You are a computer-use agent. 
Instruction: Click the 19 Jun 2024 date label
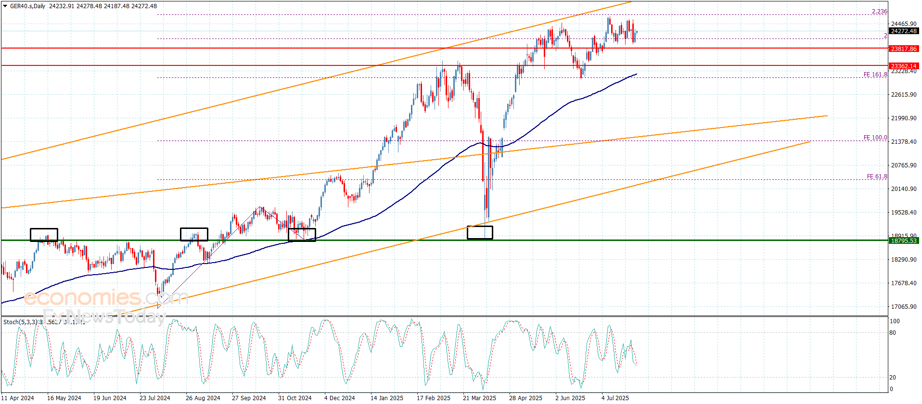pos(110,398)
